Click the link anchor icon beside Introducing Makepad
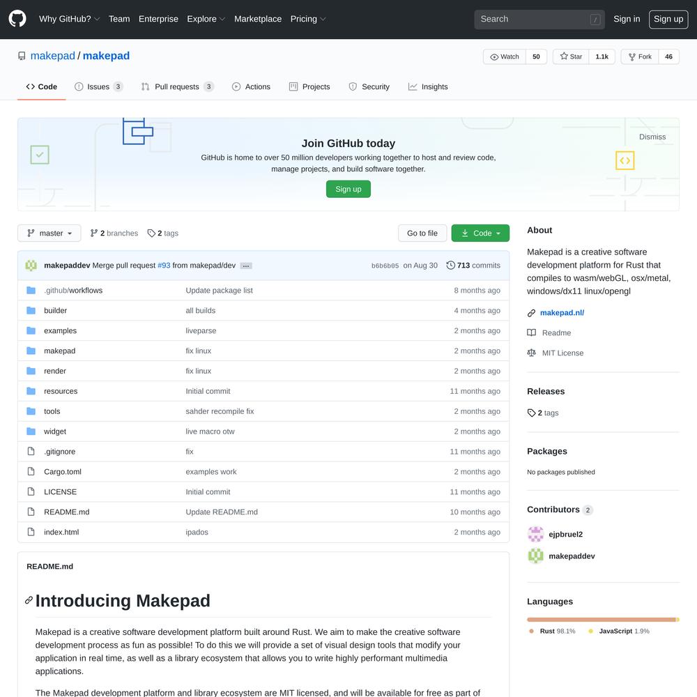 coord(29,600)
